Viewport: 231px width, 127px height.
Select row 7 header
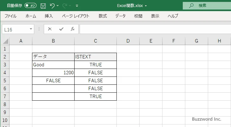click(x=5, y=97)
